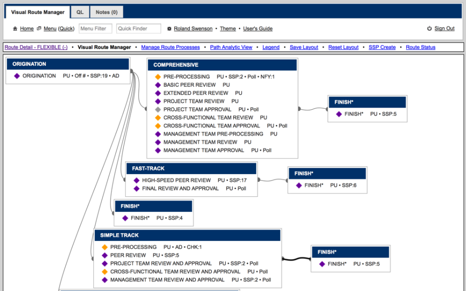466x291 pixels.
Task: Click the orange diamond beside CROSS-FUNCTIONAL TEAM REVIEW AND APPROVAL
Action: [105, 272]
